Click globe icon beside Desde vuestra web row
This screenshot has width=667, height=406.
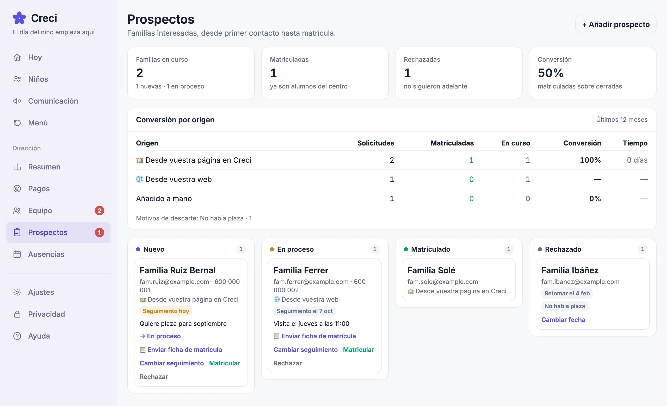pos(139,180)
